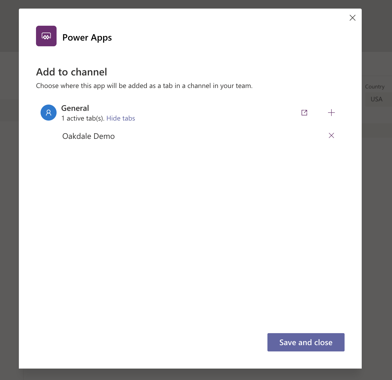
Task: Add a tab to the General channel
Action: pos(331,113)
